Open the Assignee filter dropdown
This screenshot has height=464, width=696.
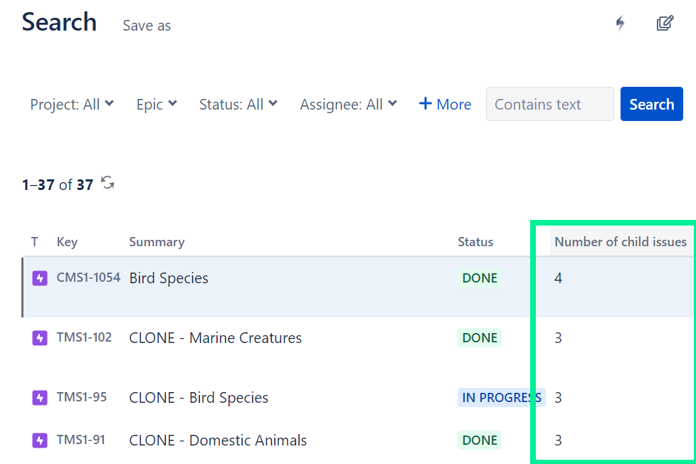pos(349,104)
